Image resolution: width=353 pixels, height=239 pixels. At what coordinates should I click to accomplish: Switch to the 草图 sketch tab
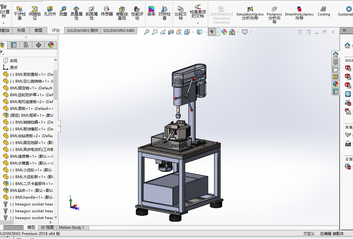coord(38,30)
